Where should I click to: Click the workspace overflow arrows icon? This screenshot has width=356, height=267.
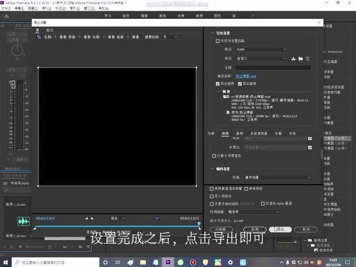[x=253, y=16]
